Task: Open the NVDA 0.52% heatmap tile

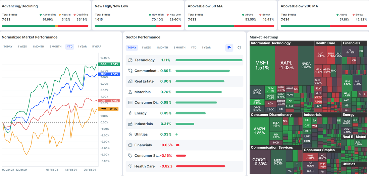Action: click(x=306, y=66)
